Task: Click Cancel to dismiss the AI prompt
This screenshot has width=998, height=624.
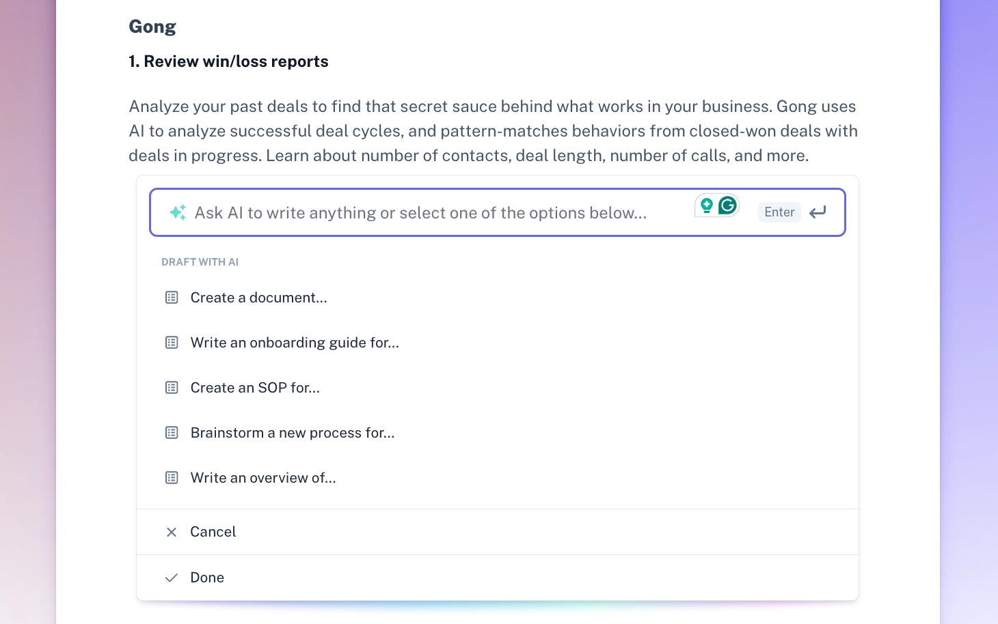Action: (213, 532)
